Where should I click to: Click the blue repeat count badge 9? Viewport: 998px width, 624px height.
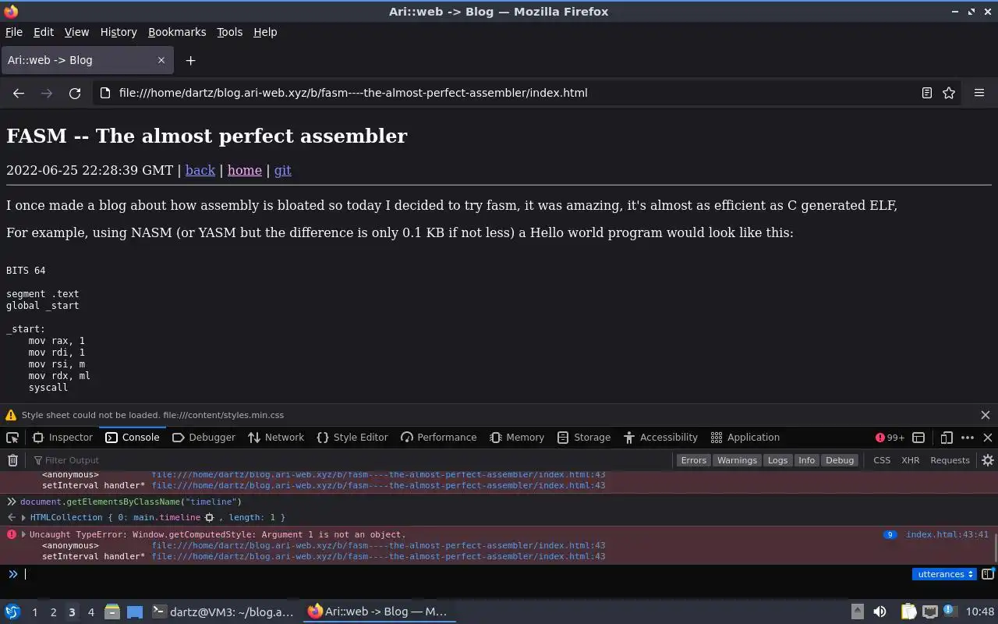click(890, 534)
